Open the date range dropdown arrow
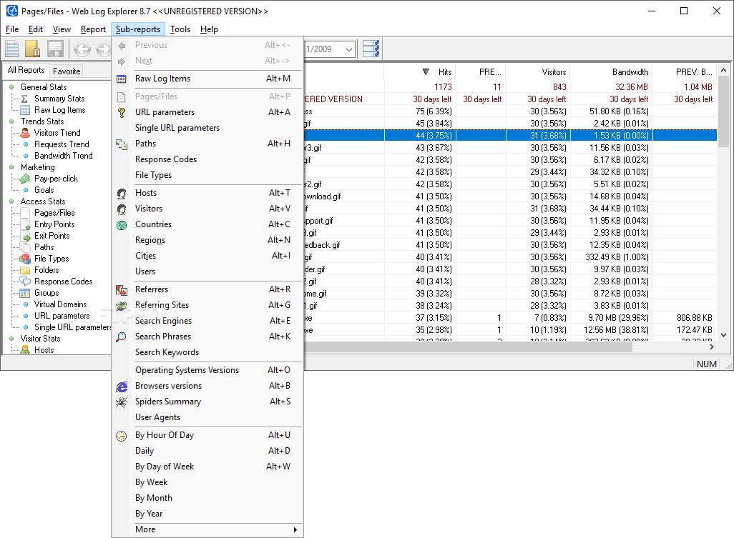The height and width of the screenshot is (538, 734). click(348, 49)
